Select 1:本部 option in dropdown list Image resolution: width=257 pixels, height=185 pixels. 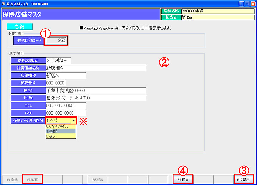61,131
